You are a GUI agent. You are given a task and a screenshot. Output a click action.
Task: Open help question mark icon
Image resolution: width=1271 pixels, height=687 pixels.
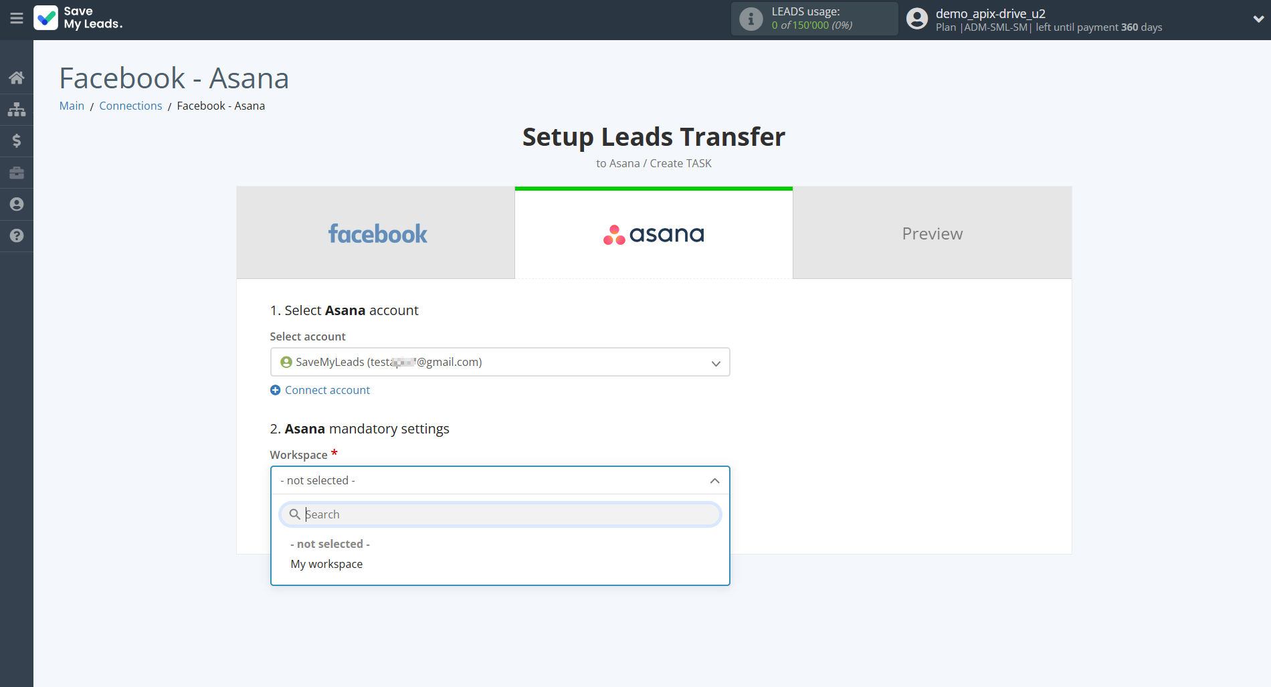(x=17, y=235)
